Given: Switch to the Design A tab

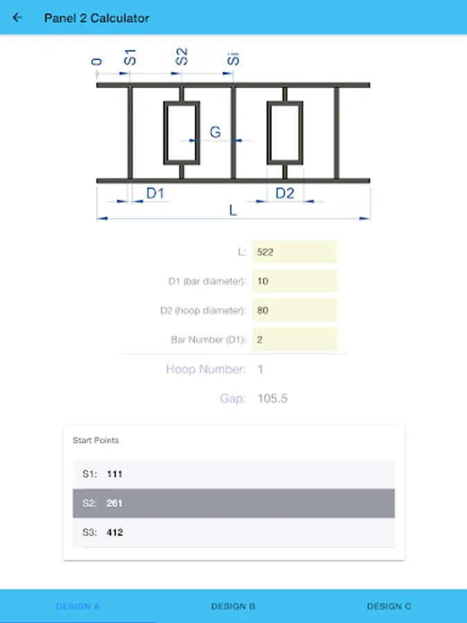Looking at the screenshot, I should coord(77,606).
